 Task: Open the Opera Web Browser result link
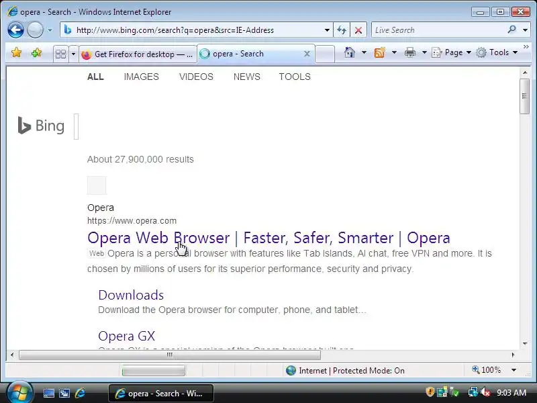click(x=268, y=238)
